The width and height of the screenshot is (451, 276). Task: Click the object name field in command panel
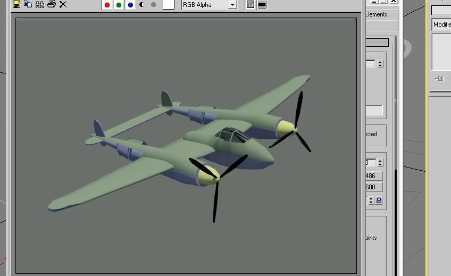click(x=441, y=11)
